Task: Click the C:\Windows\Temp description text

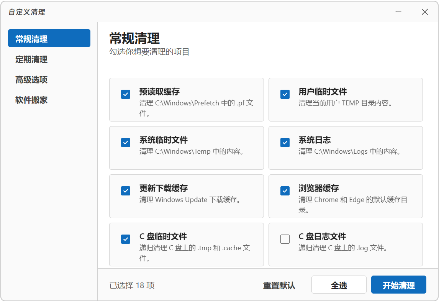Action: 192,151
